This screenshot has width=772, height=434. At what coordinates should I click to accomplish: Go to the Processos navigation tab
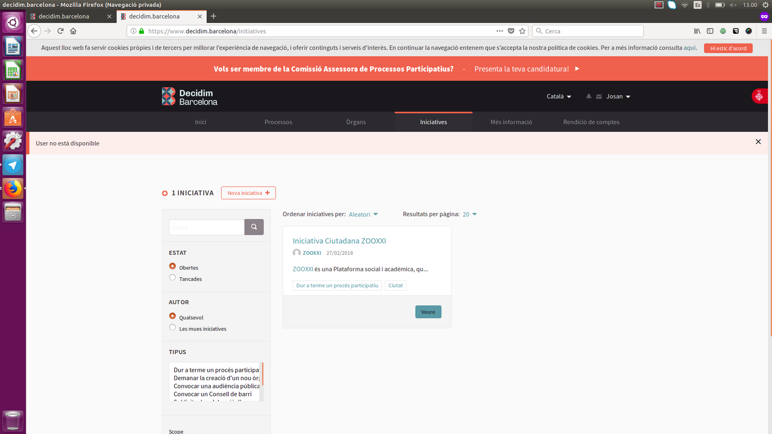pyautogui.click(x=278, y=122)
